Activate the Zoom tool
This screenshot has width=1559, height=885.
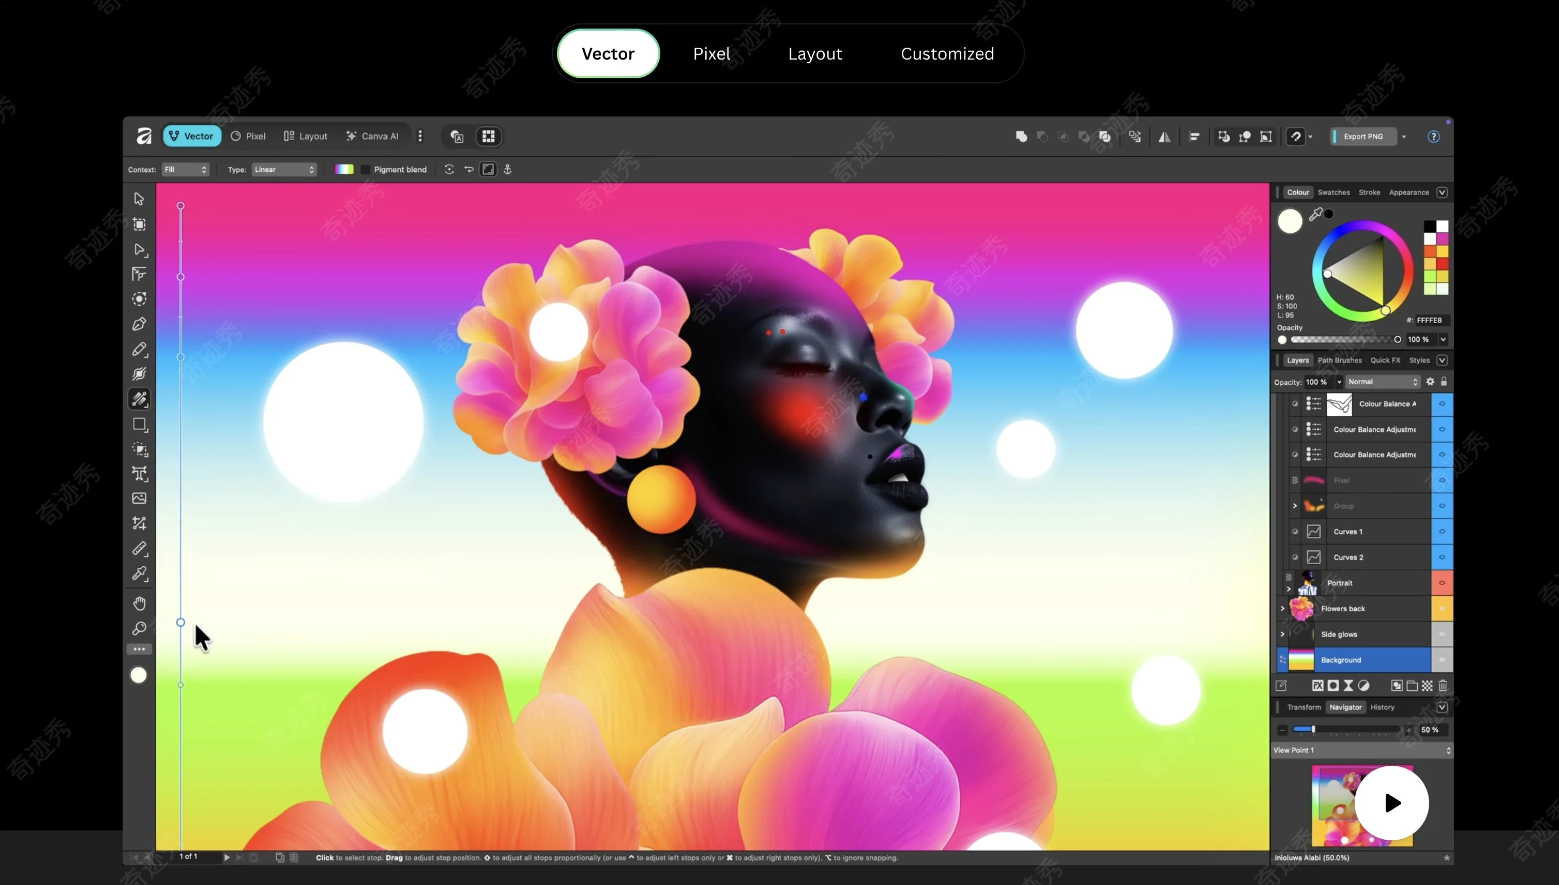138,628
